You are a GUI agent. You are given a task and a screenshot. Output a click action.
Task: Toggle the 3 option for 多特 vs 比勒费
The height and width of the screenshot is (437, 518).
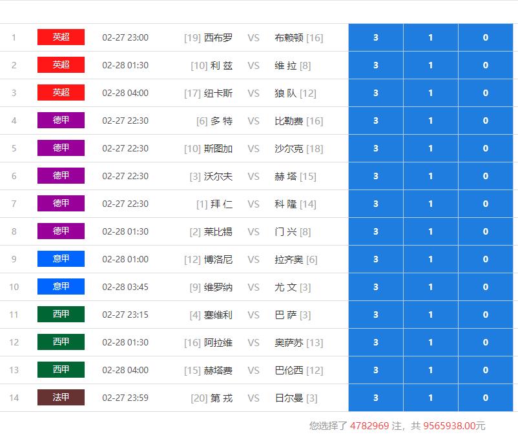(376, 121)
